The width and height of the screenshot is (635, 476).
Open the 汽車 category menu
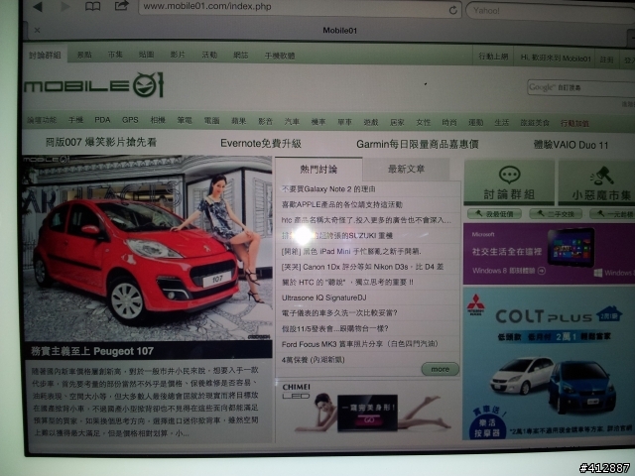click(292, 121)
